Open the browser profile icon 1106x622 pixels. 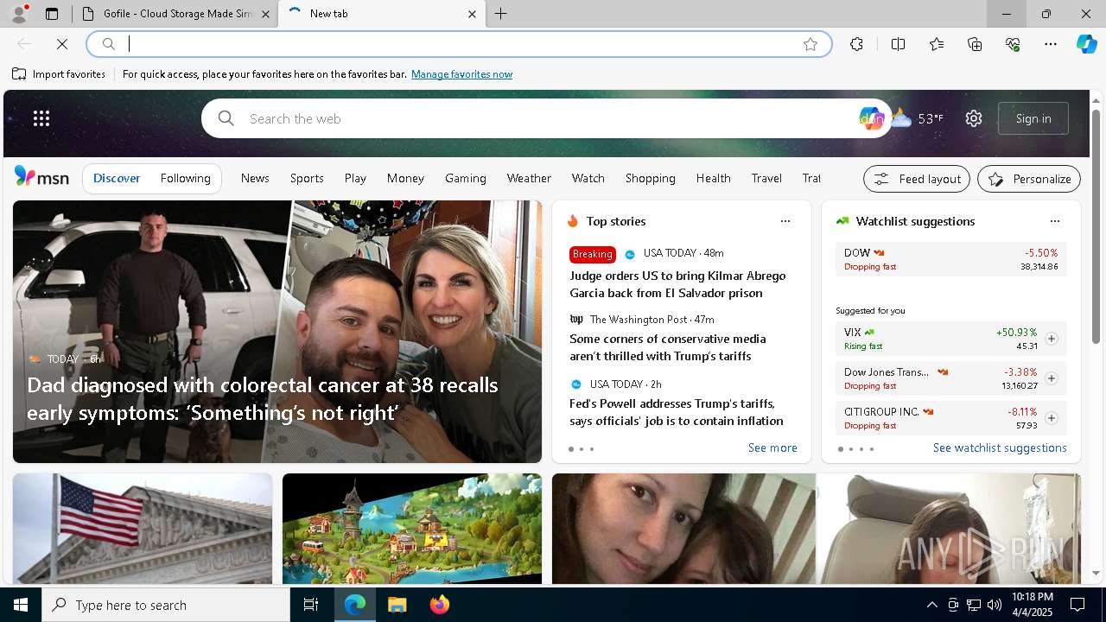18,14
